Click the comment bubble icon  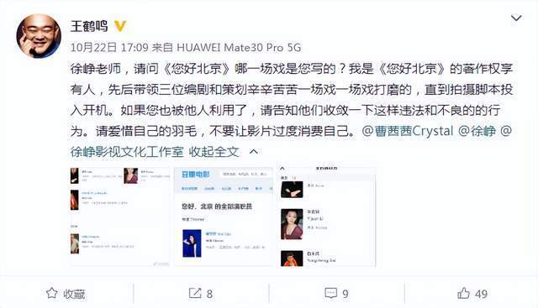[330, 293]
